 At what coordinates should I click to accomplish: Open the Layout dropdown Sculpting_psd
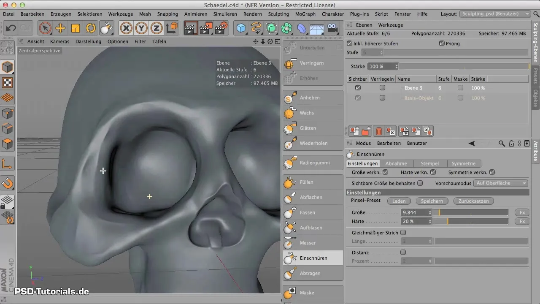(495, 14)
